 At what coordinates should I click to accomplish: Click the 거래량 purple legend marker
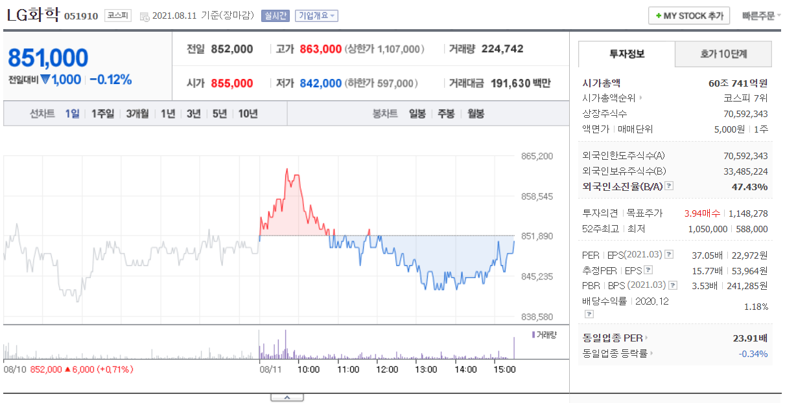533,334
